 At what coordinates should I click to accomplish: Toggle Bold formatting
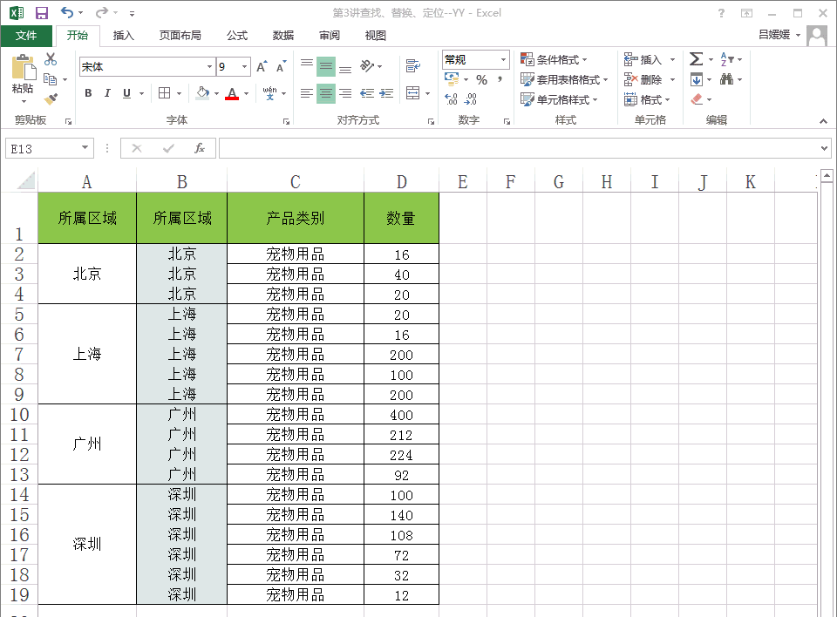(x=88, y=93)
